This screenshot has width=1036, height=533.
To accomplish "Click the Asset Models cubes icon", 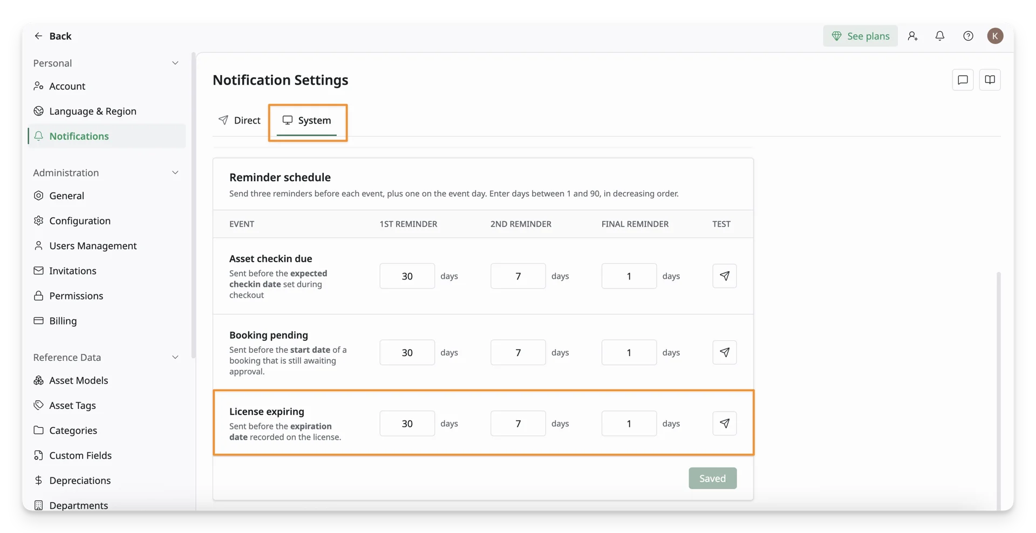I will [38, 380].
